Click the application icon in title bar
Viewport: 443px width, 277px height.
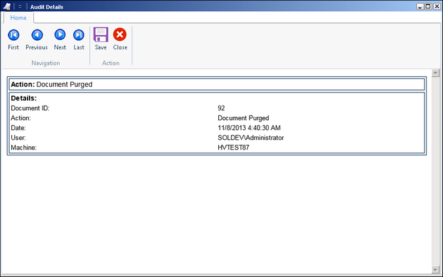point(8,6)
